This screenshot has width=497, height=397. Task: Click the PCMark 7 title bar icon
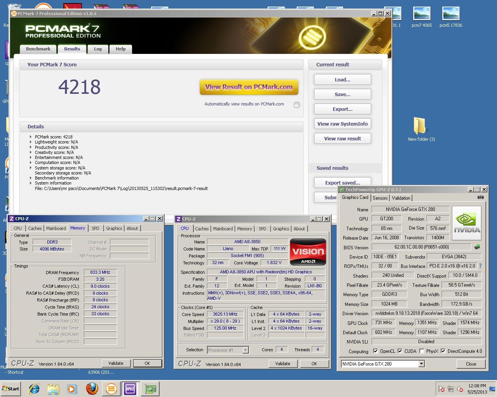point(14,14)
